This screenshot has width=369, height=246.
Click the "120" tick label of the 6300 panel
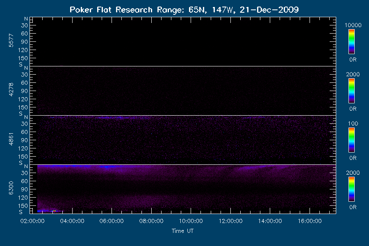coord(23,198)
